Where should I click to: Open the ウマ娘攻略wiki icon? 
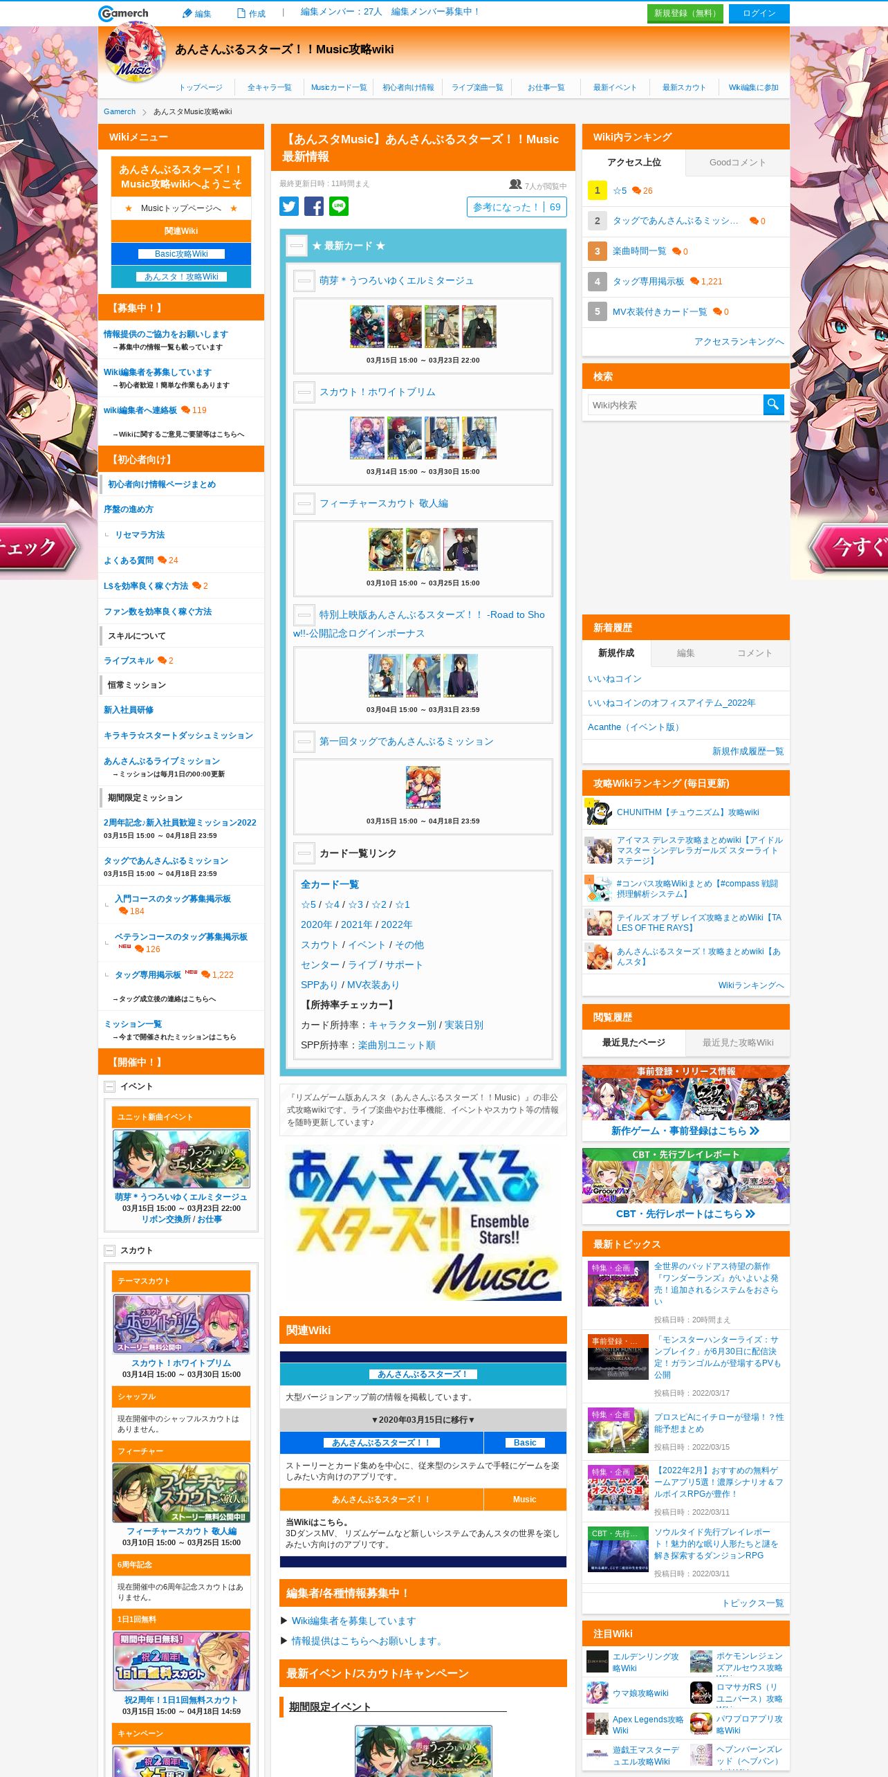pyautogui.click(x=598, y=1693)
